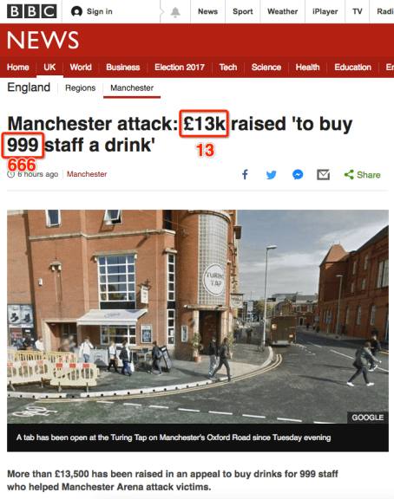Go to the Weather section
Image resolution: width=394 pixels, height=499 pixels.
coord(282,12)
